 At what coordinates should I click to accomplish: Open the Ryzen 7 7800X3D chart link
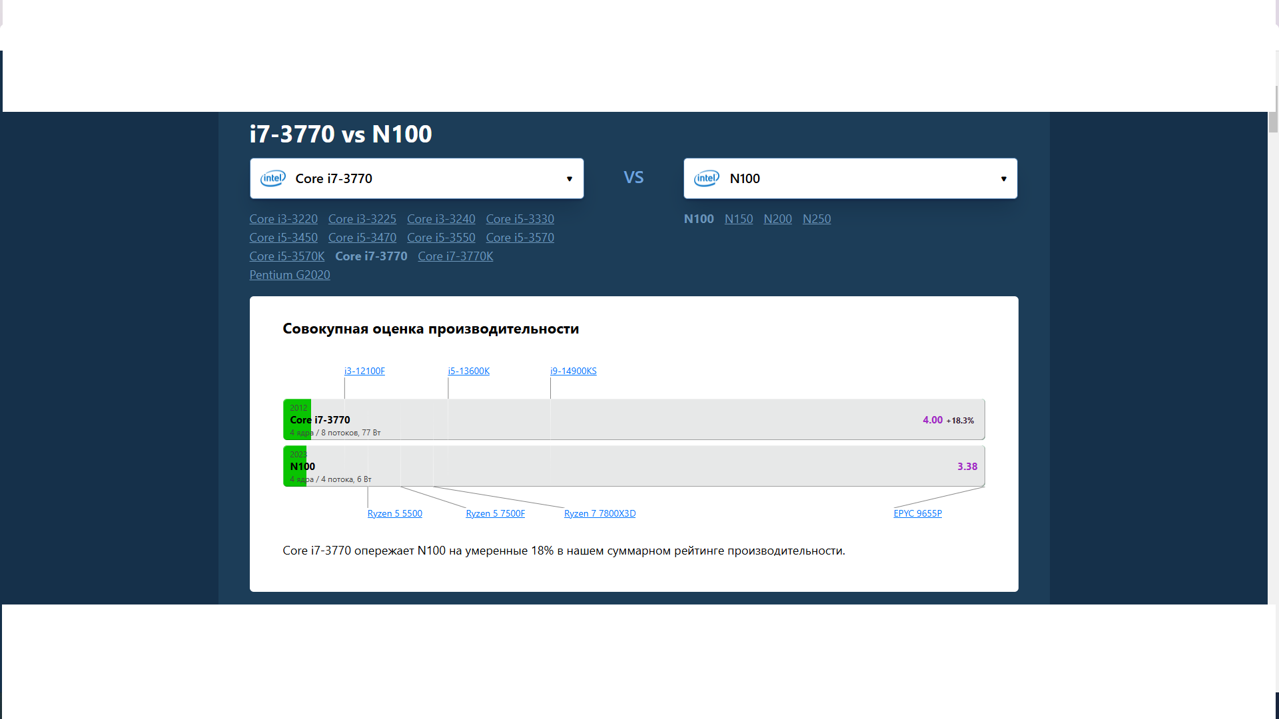[x=600, y=513]
